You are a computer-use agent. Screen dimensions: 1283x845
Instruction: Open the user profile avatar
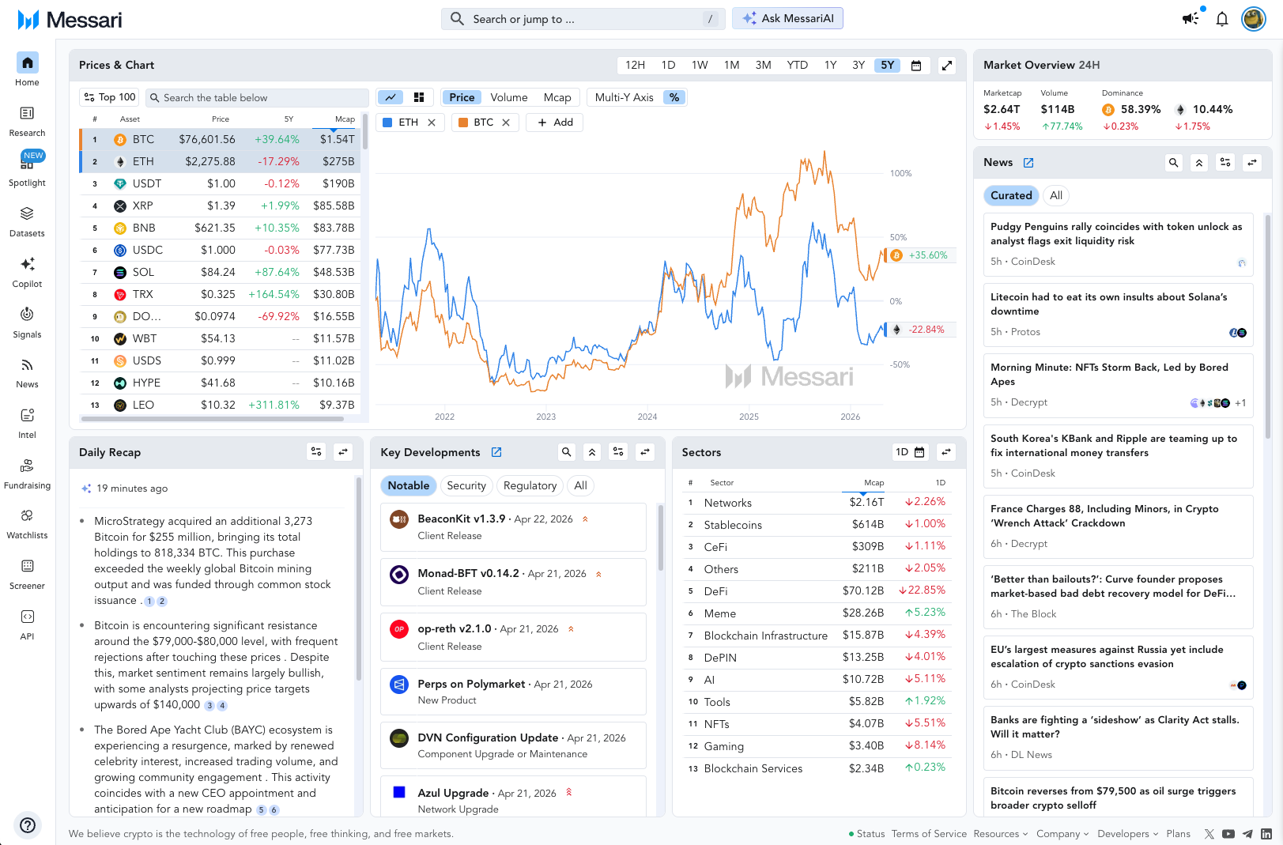click(x=1254, y=19)
